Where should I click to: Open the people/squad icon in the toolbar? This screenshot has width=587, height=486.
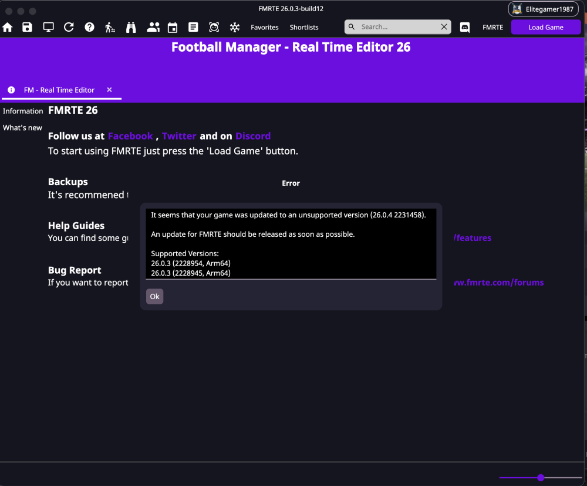153,27
